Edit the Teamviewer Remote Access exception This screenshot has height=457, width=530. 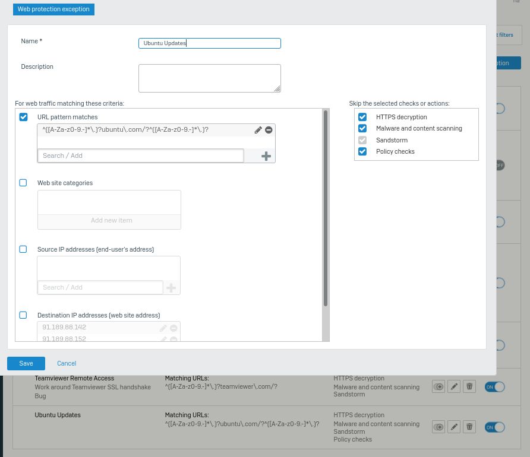click(x=454, y=386)
